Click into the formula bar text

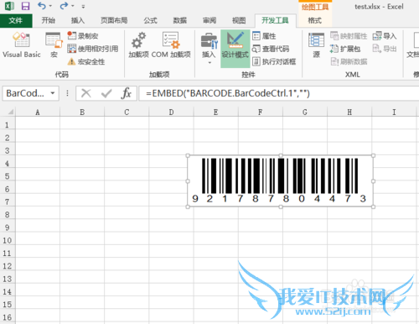pyautogui.click(x=279, y=93)
